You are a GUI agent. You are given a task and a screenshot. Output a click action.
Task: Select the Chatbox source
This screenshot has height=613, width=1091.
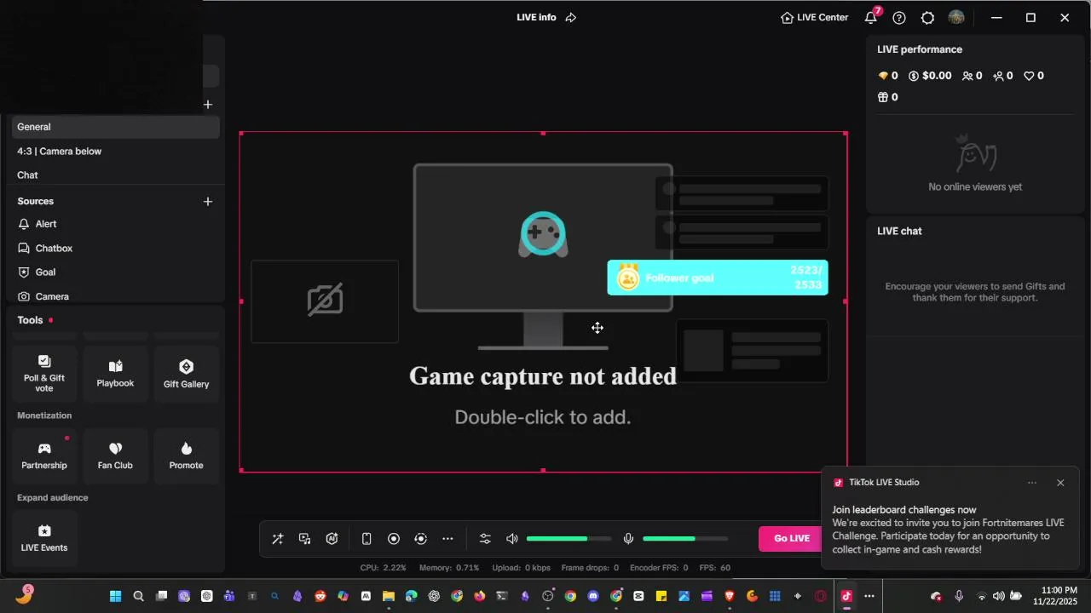point(116,249)
